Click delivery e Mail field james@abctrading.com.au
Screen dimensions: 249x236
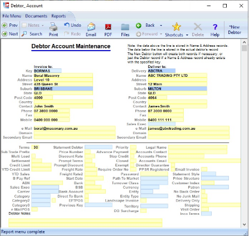click(x=189, y=129)
